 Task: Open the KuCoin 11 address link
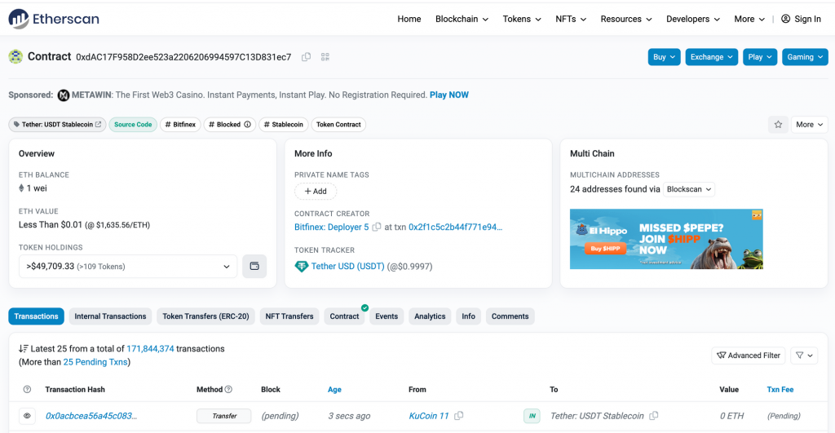[429, 416]
